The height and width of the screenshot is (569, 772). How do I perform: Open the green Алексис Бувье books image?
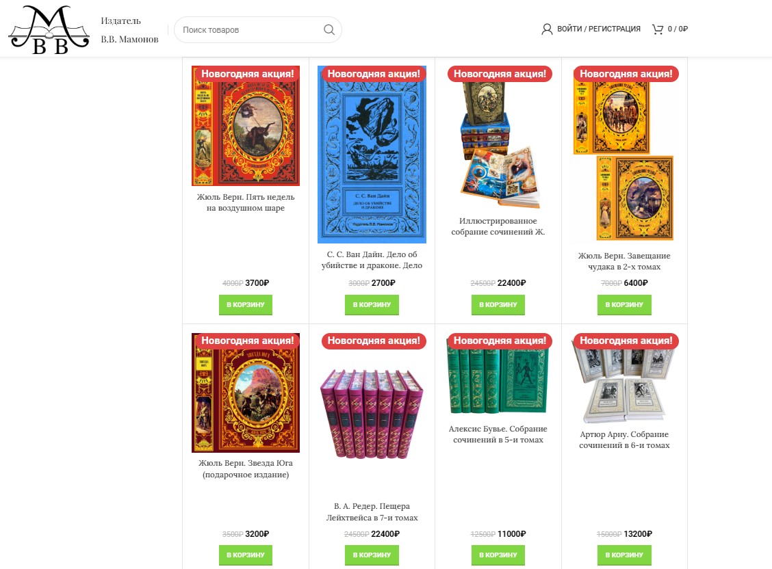click(498, 374)
